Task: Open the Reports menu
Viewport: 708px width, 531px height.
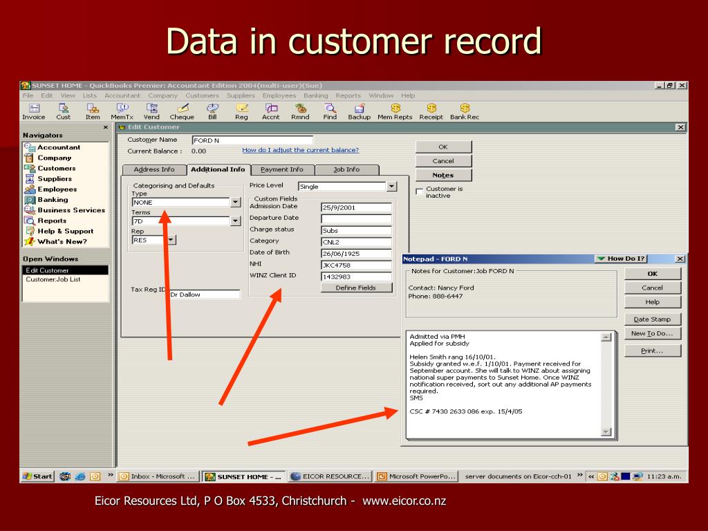Action: point(348,95)
